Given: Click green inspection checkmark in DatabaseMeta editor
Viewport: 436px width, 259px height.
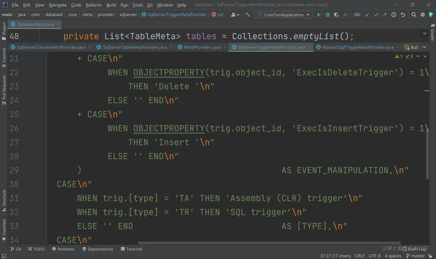Looking at the screenshot, I should (425, 33).
